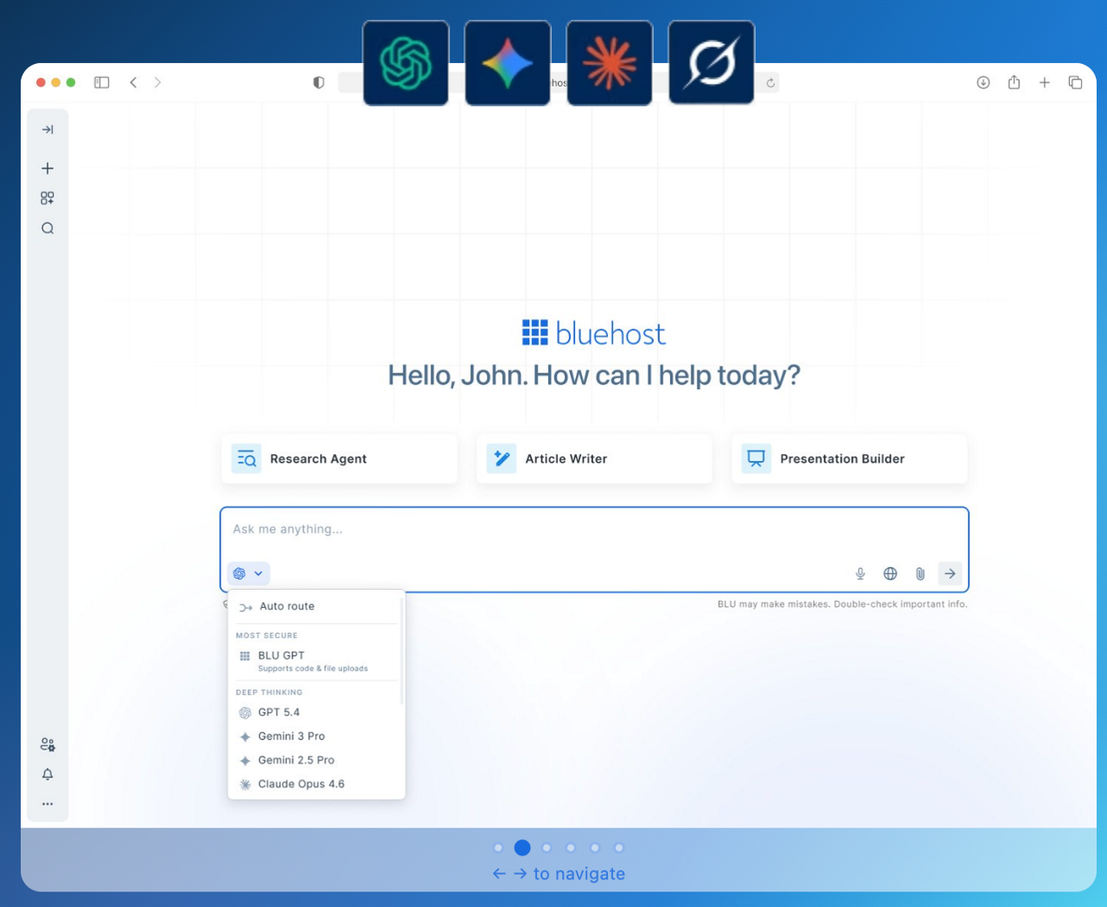Select GPT 5.4 model
1107x907 pixels.
point(279,712)
